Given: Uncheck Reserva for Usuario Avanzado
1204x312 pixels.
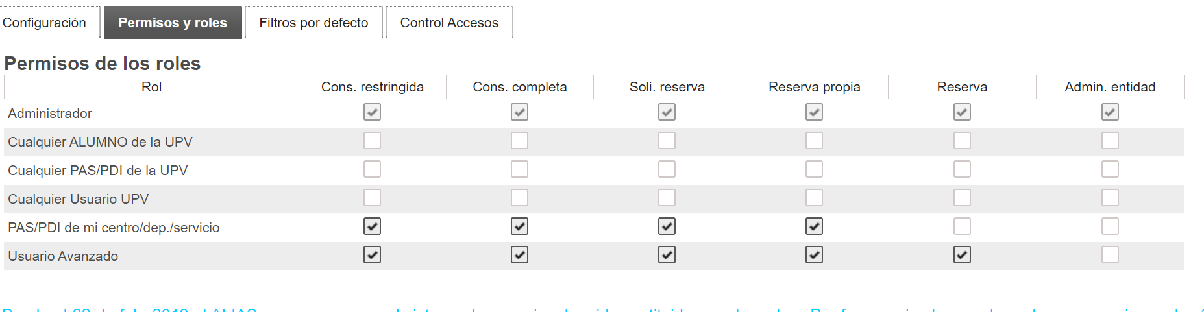Looking at the screenshot, I should (x=962, y=255).
